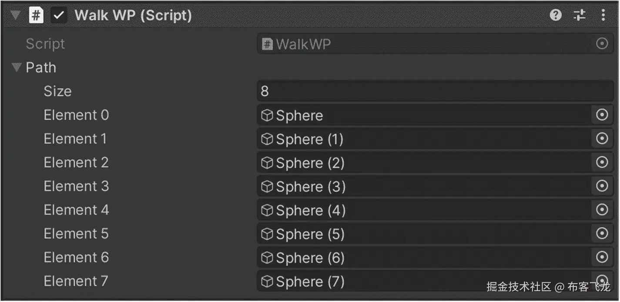Open the component help reference icon
The height and width of the screenshot is (302, 620).
[556, 16]
